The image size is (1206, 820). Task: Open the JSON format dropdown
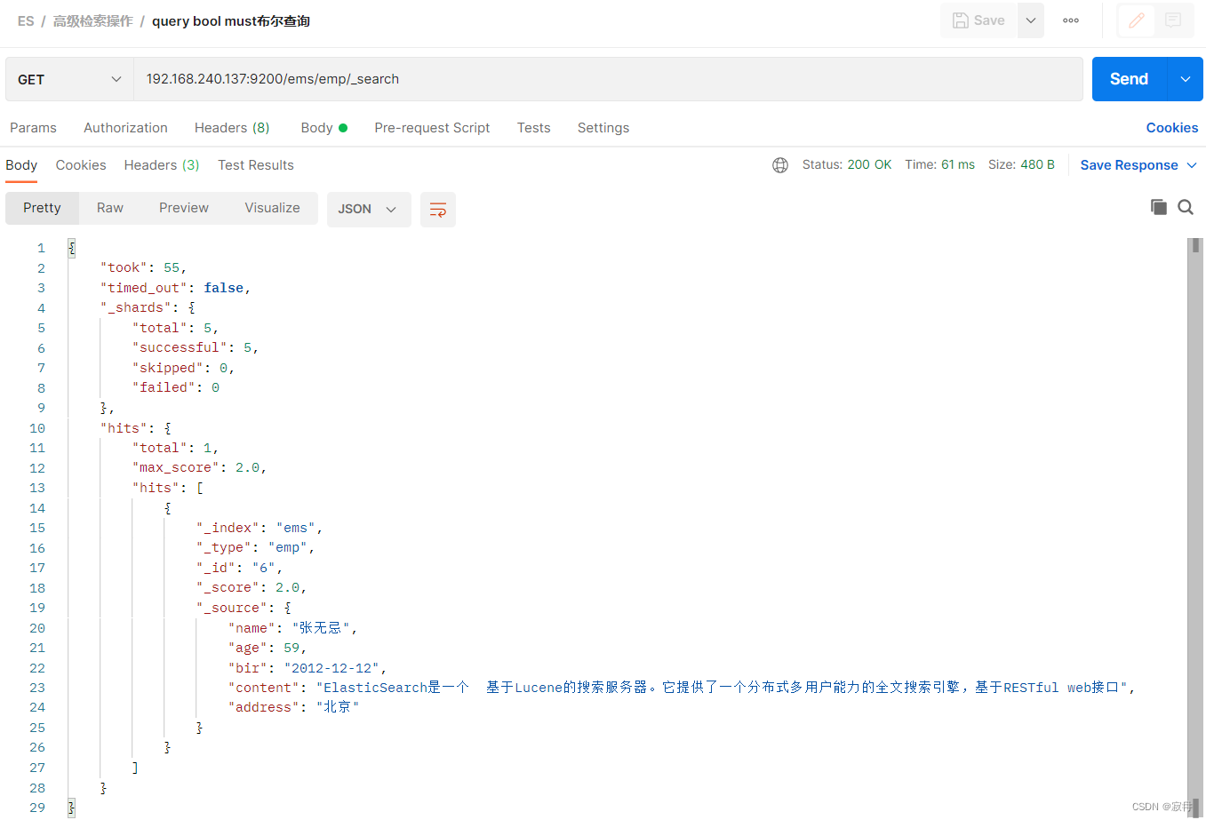[369, 210]
